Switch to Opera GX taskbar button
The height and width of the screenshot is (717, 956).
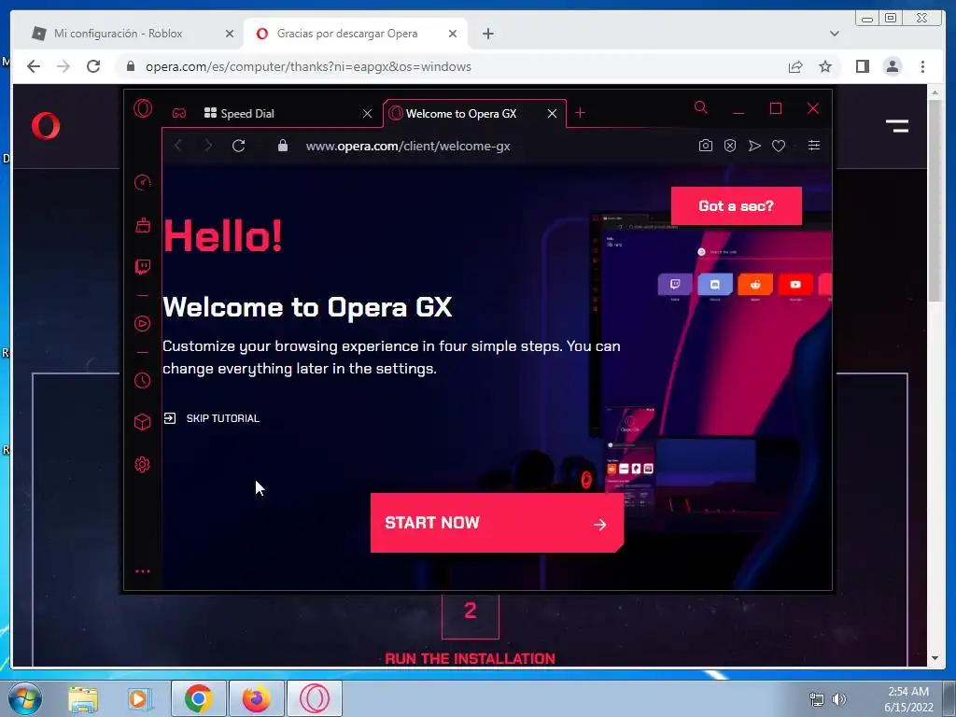coord(315,698)
